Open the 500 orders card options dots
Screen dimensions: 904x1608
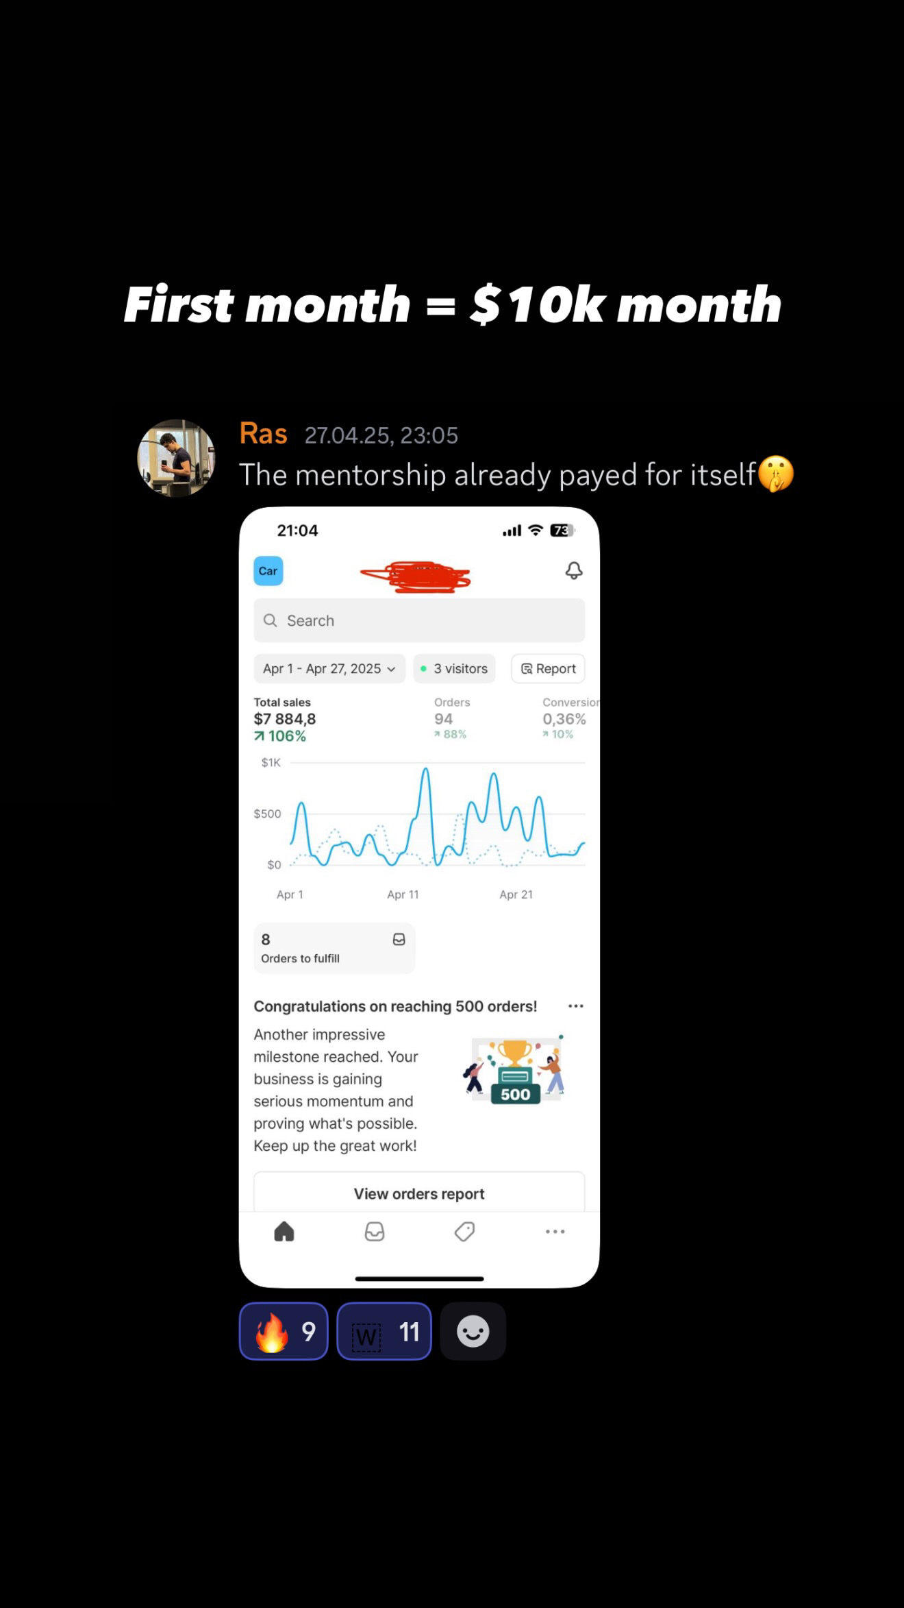[x=576, y=1006]
